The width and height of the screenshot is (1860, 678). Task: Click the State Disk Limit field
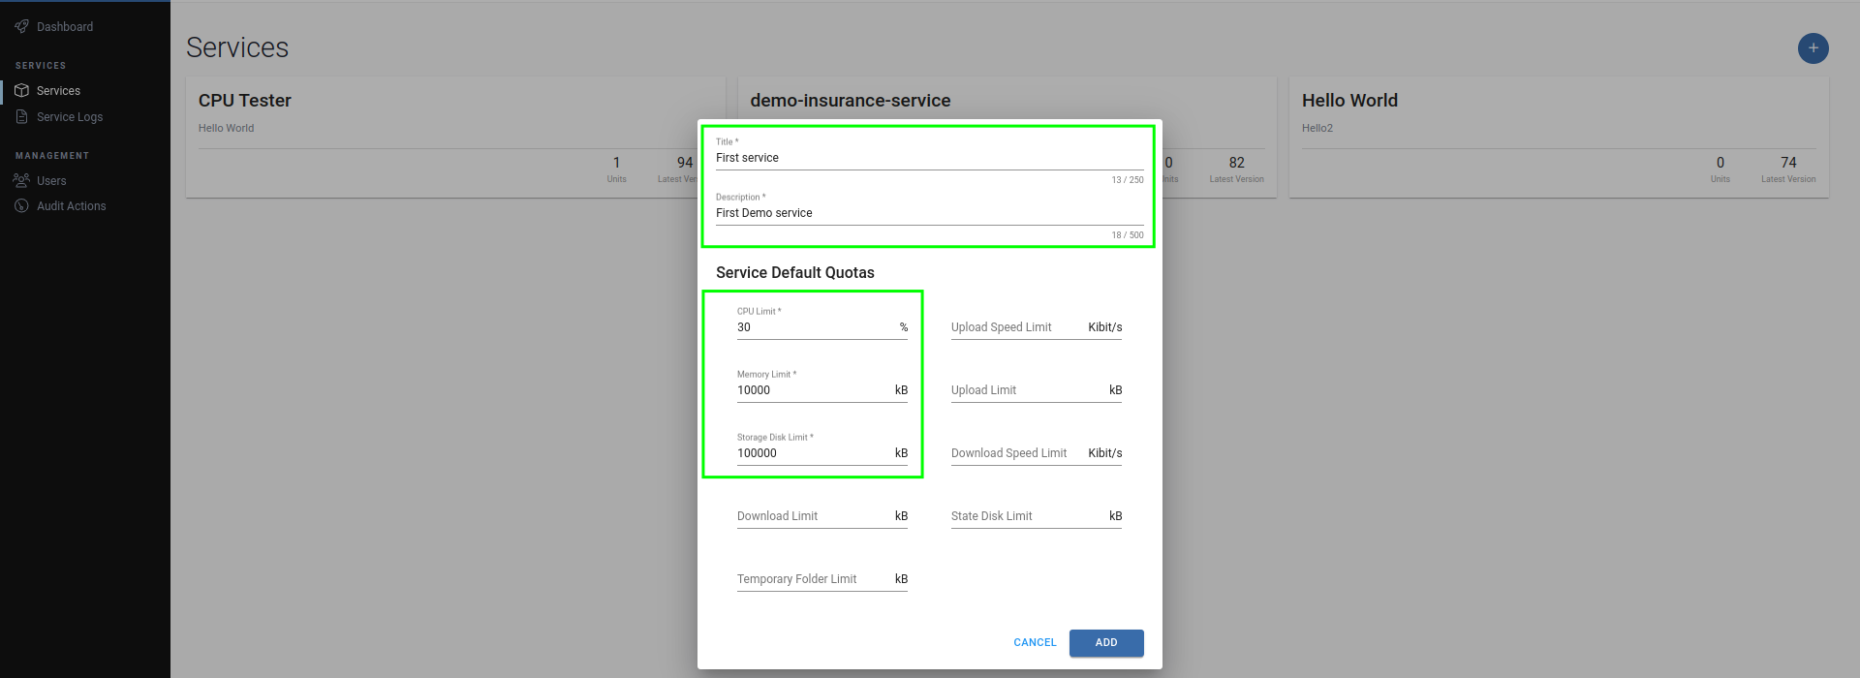tap(1036, 516)
